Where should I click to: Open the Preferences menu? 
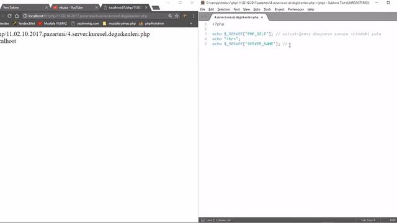pyautogui.click(x=296, y=9)
